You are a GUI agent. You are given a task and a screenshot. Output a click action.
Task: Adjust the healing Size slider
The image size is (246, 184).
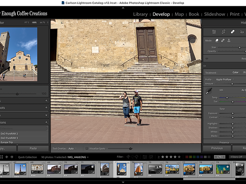point(239,47)
